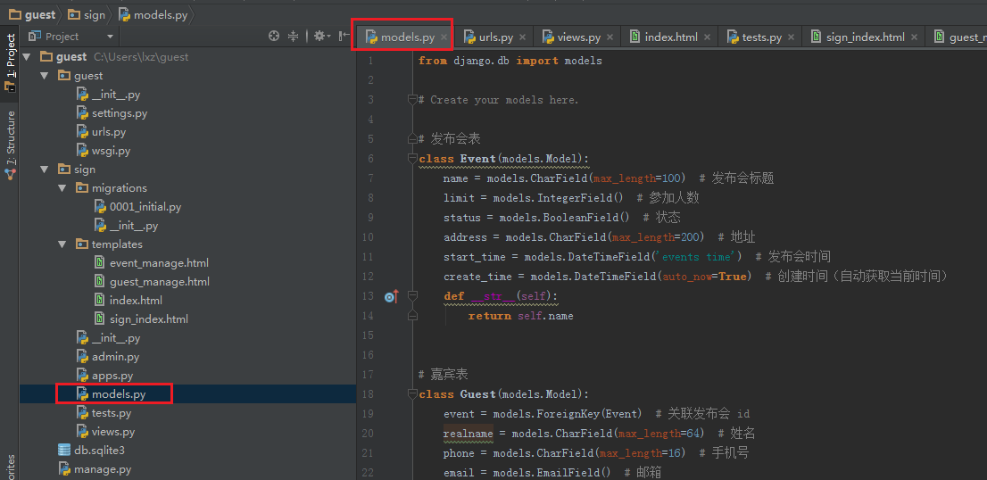Click 'return self.name' in the editor
The height and width of the screenshot is (480, 987).
[x=520, y=316]
